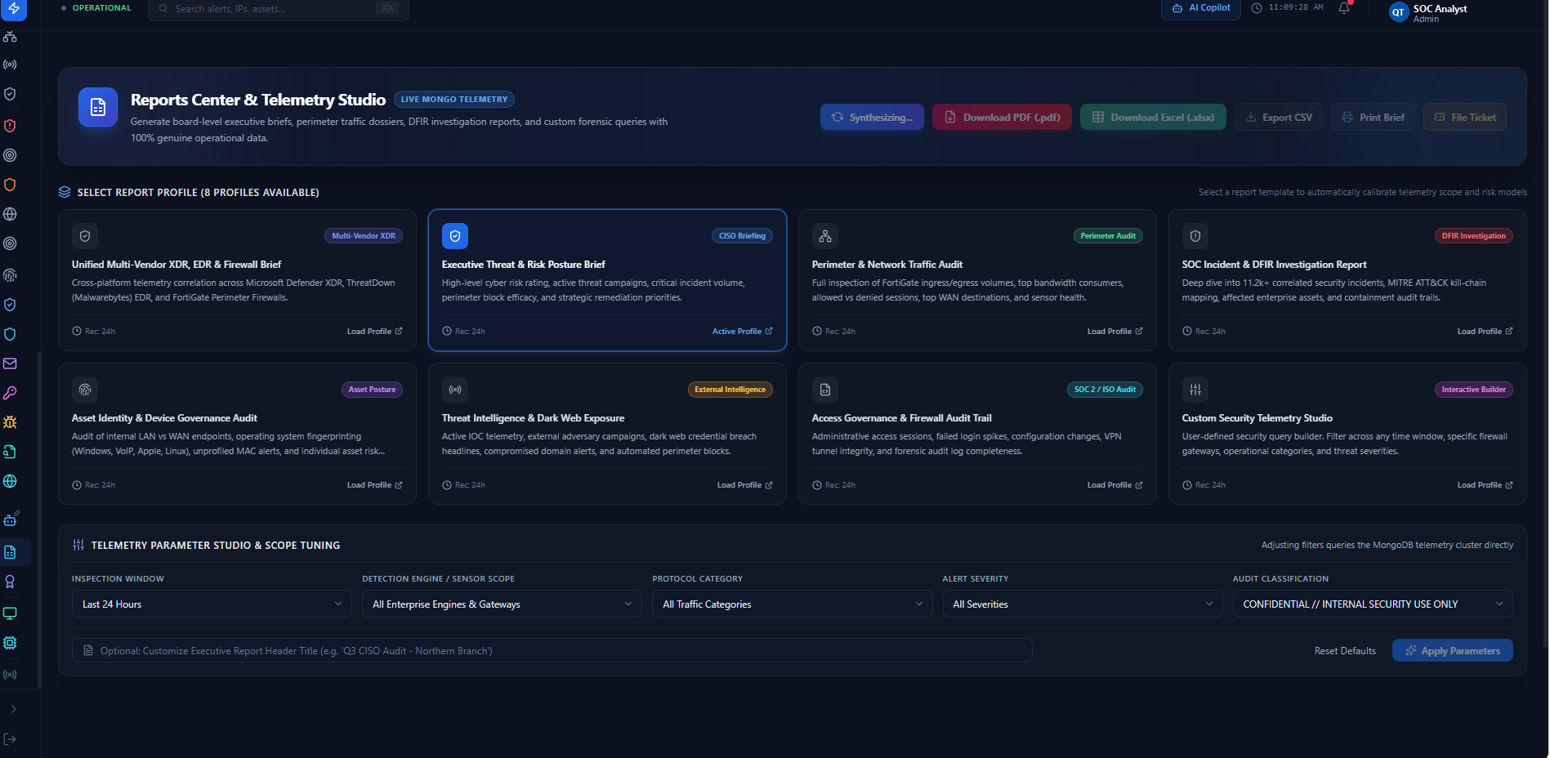Open the Inspection Window dropdown
1550x758 pixels.
click(x=212, y=604)
